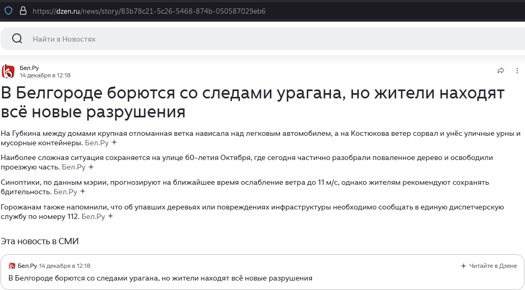
Task: Click paragraph text 'Синоптики, по данным мэрии'
Action: pyautogui.click(x=245, y=187)
